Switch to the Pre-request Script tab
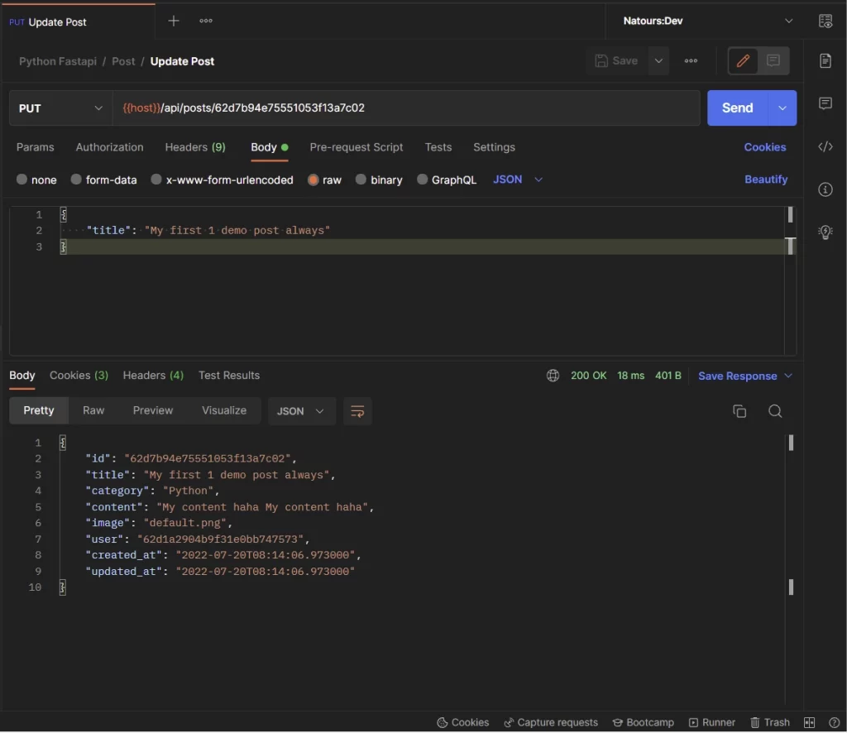This screenshot has height=733, width=847. click(x=357, y=146)
